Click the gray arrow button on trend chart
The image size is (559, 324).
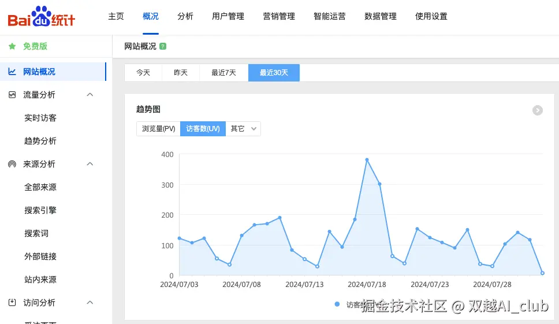pyautogui.click(x=538, y=110)
